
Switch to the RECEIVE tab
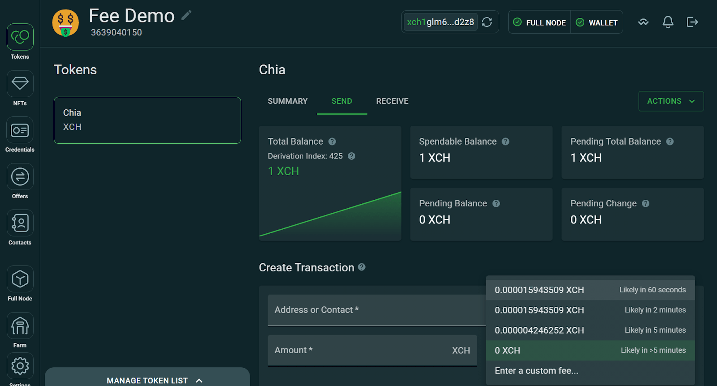[392, 101]
